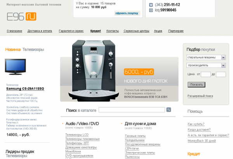This screenshot has height=159, width=233.
Task: Click the Bosch coffee machine banner image
Action: (x=94, y=71)
